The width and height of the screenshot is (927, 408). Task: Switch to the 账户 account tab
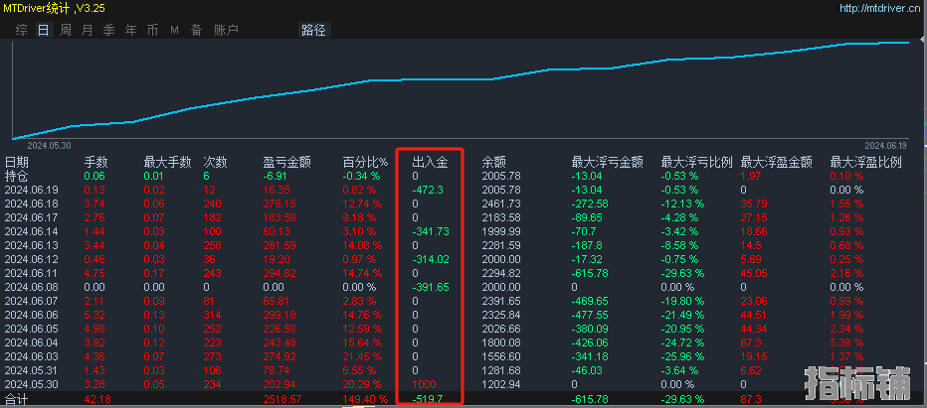coord(226,30)
